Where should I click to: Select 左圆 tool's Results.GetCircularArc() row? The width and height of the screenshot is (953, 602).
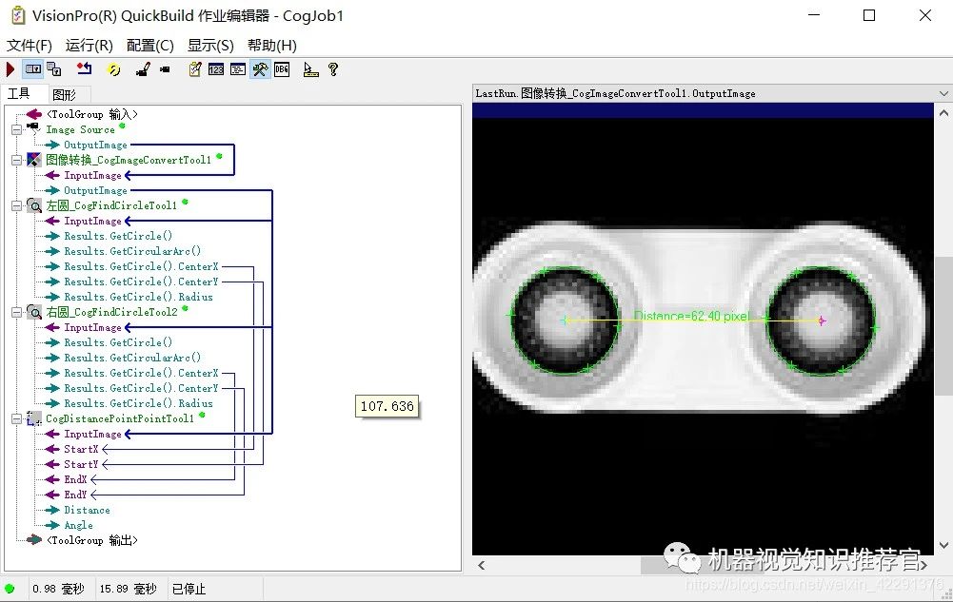coord(132,251)
